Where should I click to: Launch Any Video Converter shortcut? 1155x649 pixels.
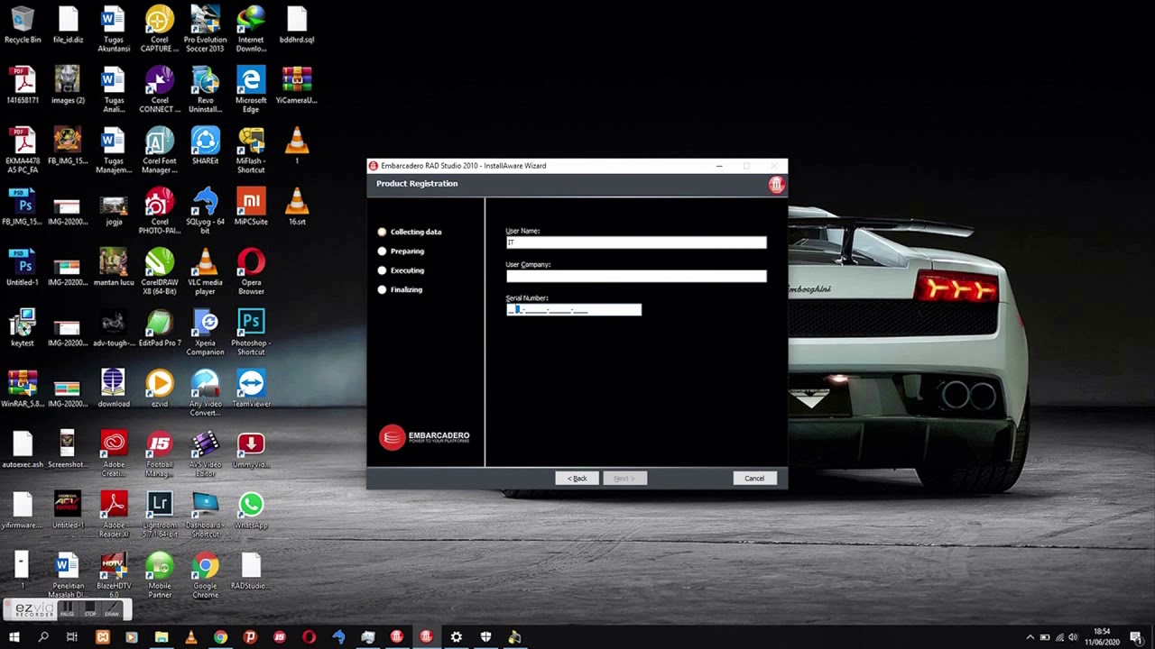(x=205, y=392)
